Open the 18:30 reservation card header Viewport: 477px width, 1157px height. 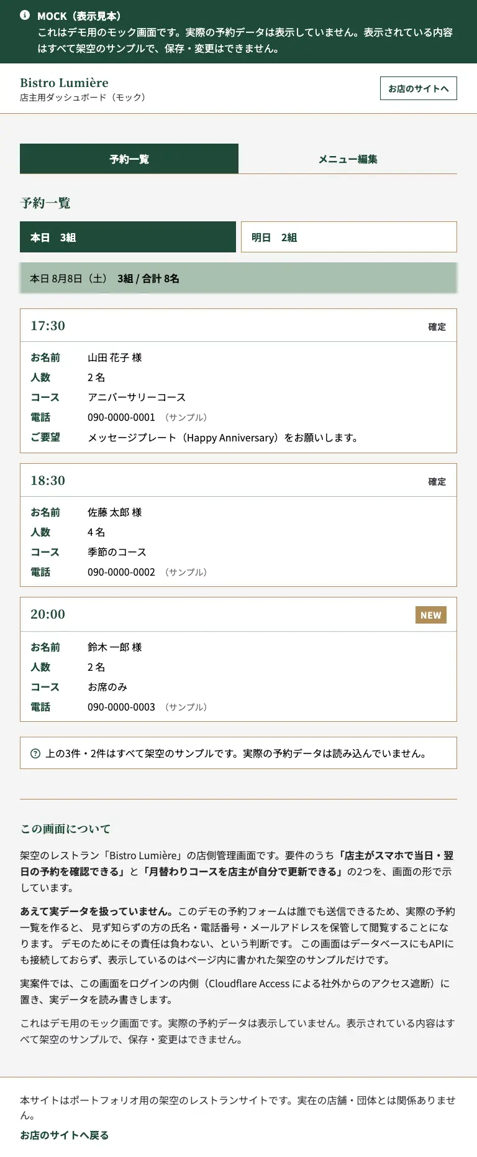point(238,481)
